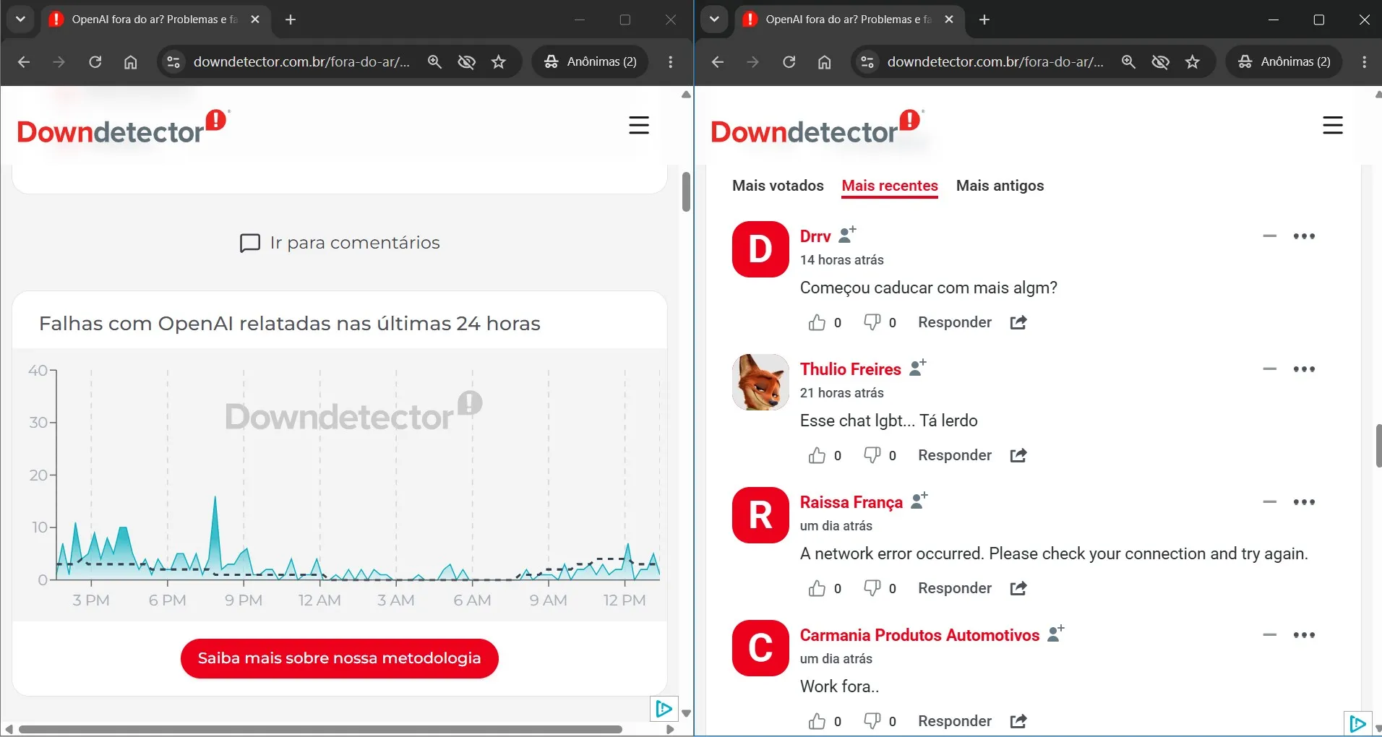The height and width of the screenshot is (737, 1382).
Task: Reload page in right browser window
Action: coord(789,62)
